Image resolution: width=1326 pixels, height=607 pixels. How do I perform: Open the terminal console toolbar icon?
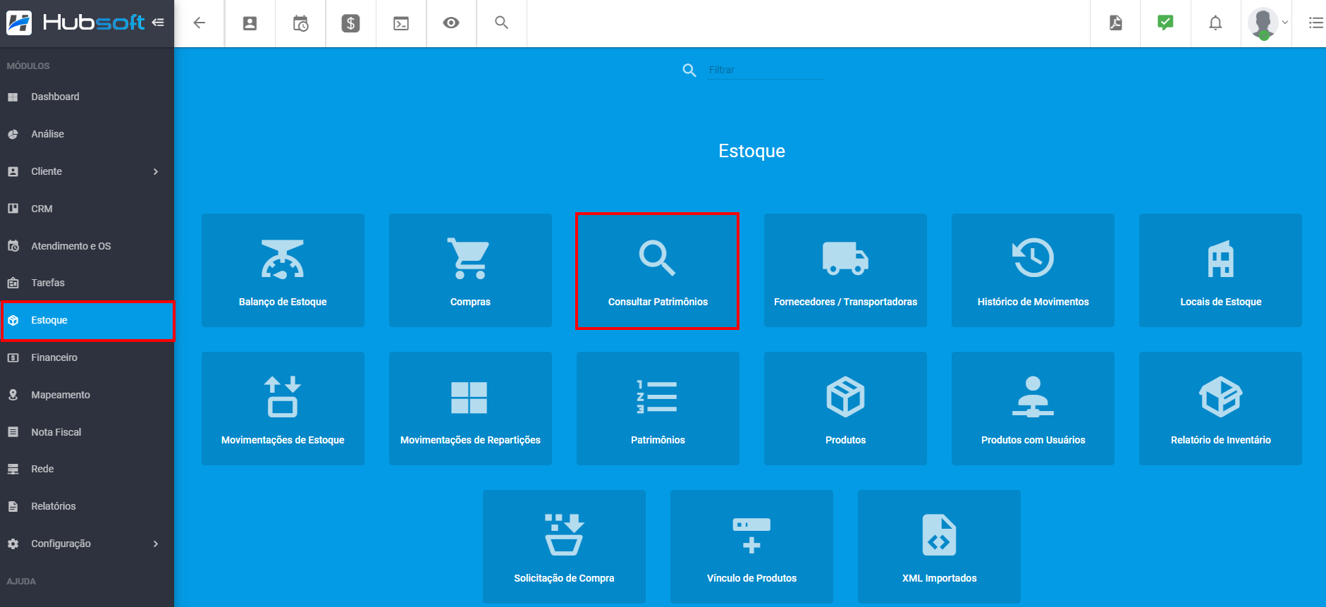click(401, 23)
